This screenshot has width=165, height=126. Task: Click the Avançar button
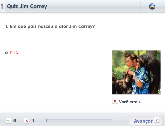pos(146,120)
